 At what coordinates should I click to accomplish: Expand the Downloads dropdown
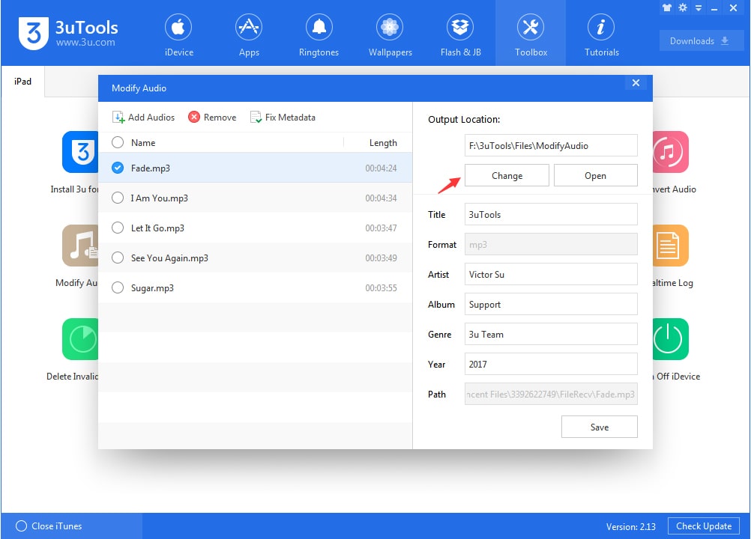pyautogui.click(x=701, y=40)
